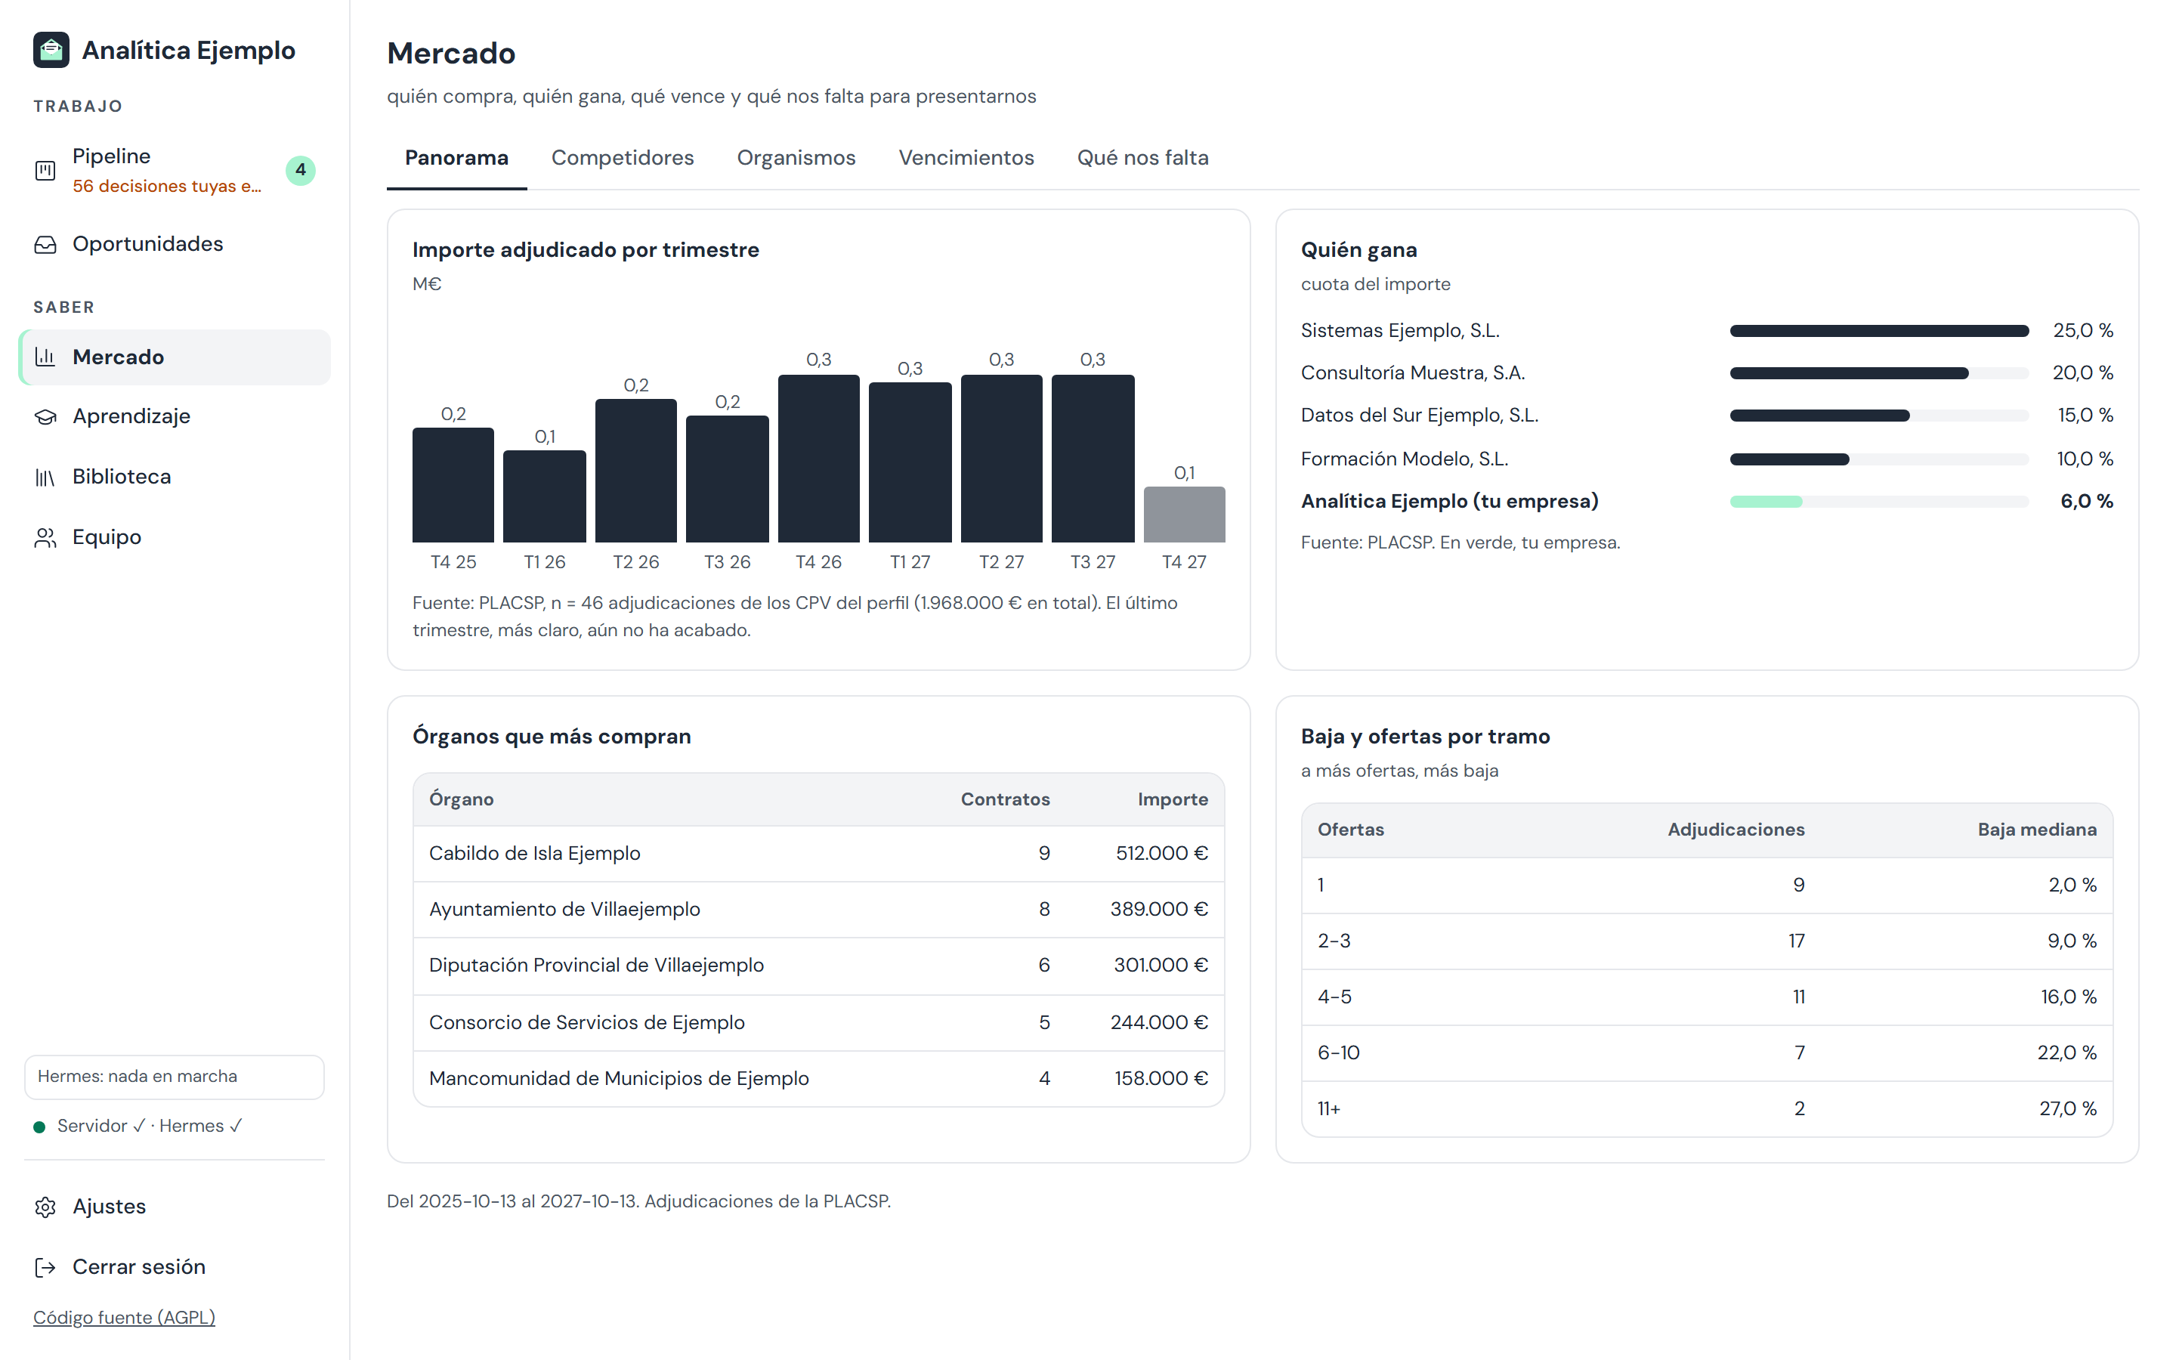This screenshot has height=1360, width=2176.
Task: Click the Hermes: nada en marcha box
Action: pyautogui.click(x=175, y=1077)
